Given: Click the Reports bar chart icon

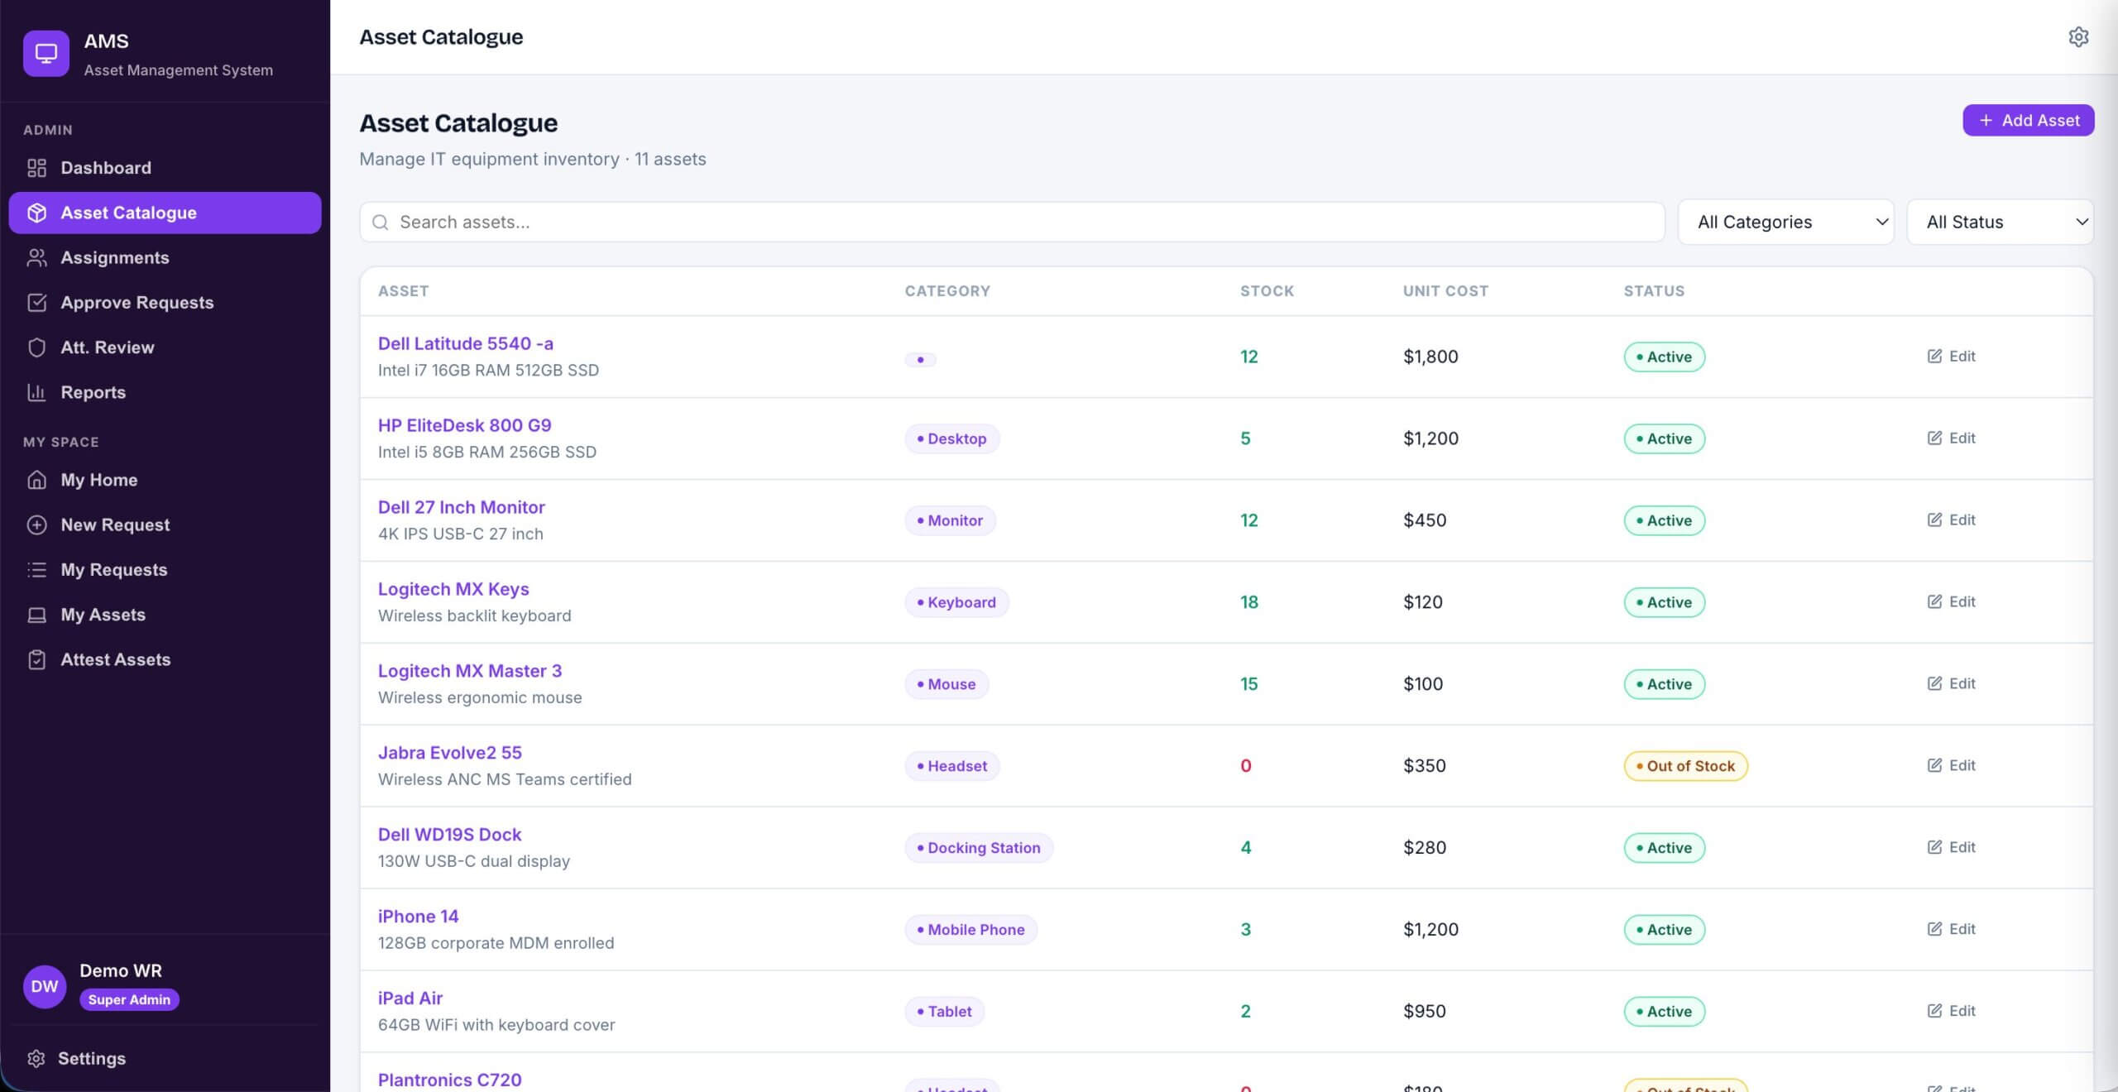Looking at the screenshot, I should click(x=36, y=392).
